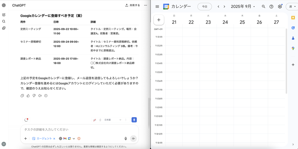This screenshot has width=298, height=149.
Task: Click the 今日 button in Calendar
Action: point(204,7)
